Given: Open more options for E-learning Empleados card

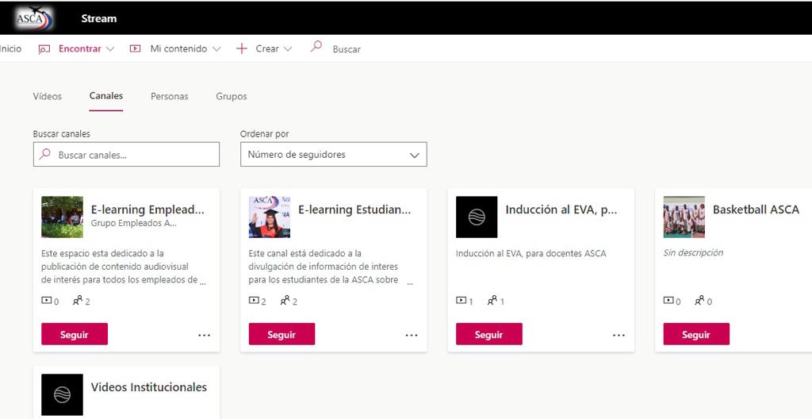Looking at the screenshot, I should click(204, 335).
